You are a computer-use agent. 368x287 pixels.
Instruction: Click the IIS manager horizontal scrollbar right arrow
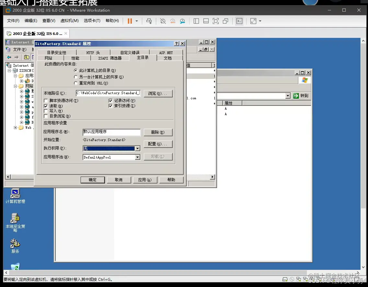pyautogui.click(x=213, y=177)
